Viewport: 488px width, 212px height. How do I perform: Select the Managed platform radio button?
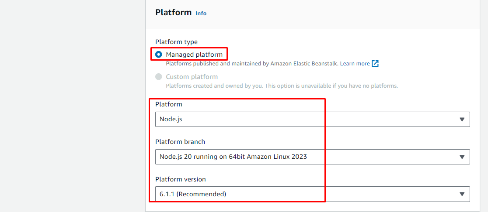click(x=159, y=55)
